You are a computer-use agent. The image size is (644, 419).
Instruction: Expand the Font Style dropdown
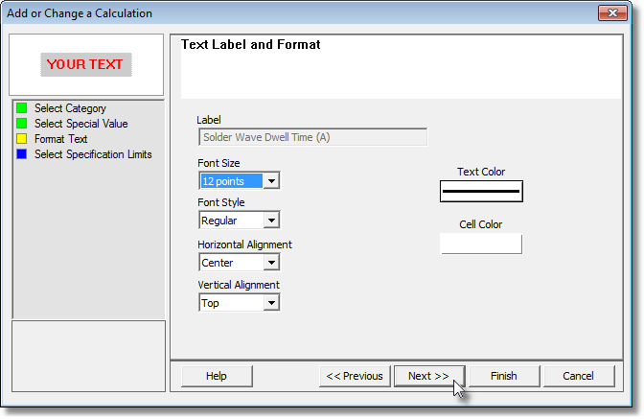click(271, 221)
